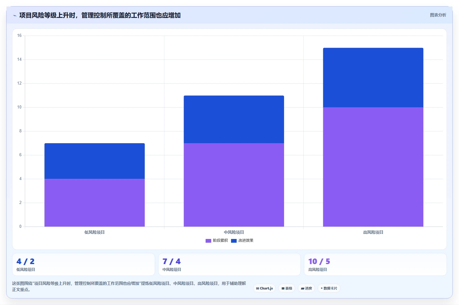The image size is (459, 305).
Task: Toggle the 阶段累积 legend entry
Action: pos(217,241)
